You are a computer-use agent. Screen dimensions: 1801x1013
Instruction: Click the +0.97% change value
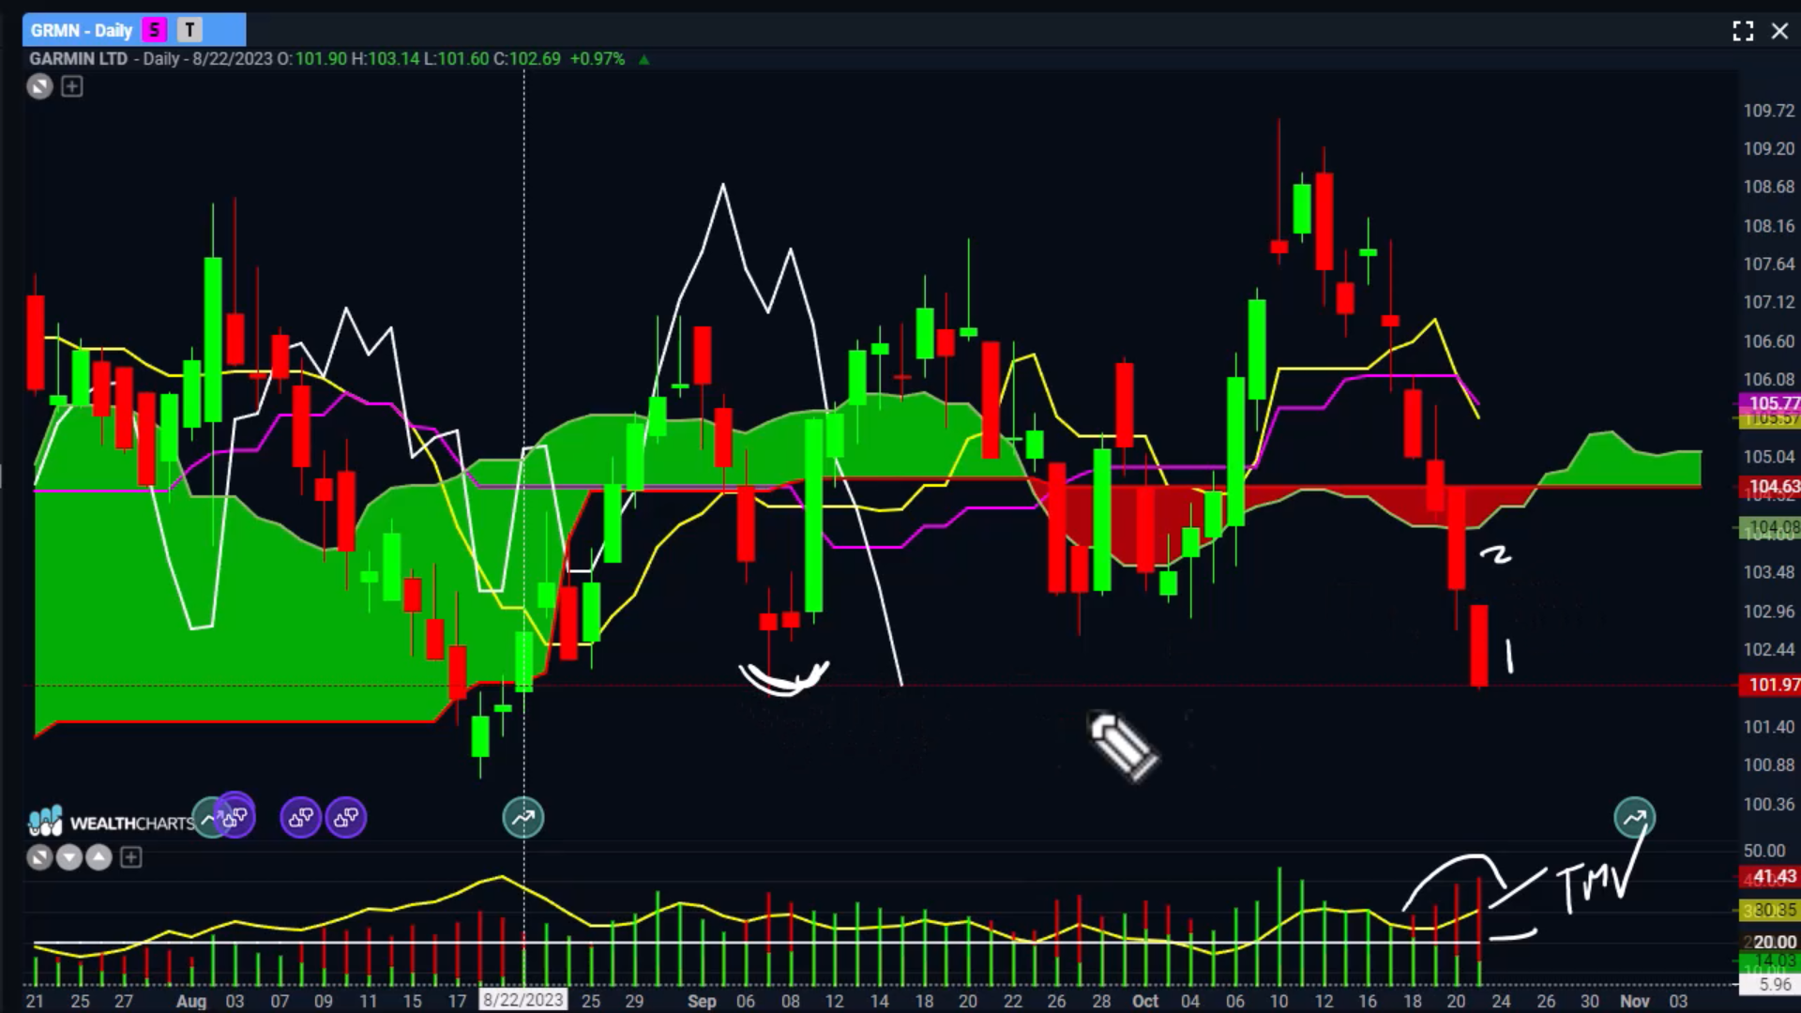click(598, 58)
